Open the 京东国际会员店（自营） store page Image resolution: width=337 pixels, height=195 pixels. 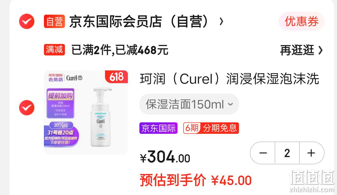(x=139, y=21)
